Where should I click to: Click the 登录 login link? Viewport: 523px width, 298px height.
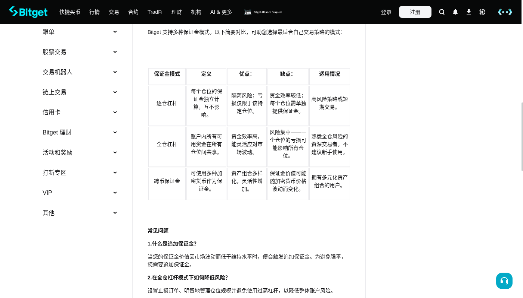tap(386, 12)
